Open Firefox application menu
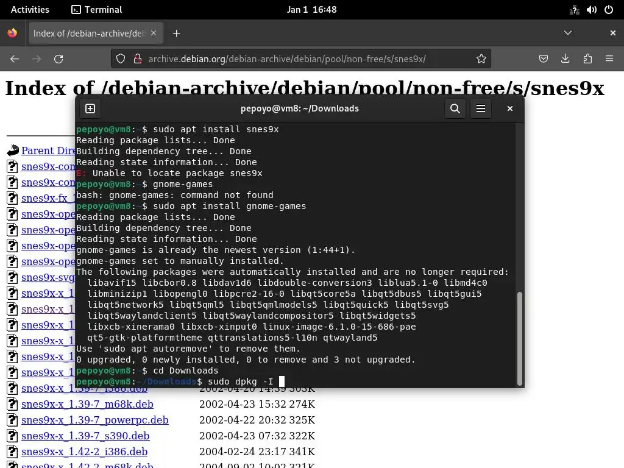 coord(609,59)
